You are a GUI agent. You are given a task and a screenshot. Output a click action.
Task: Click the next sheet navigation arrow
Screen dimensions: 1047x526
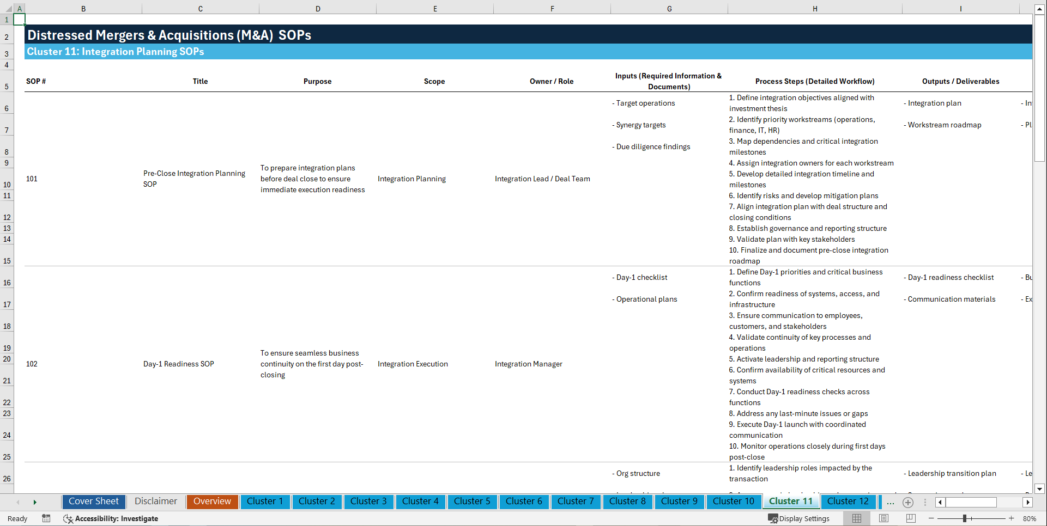click(x=35, y=502)
